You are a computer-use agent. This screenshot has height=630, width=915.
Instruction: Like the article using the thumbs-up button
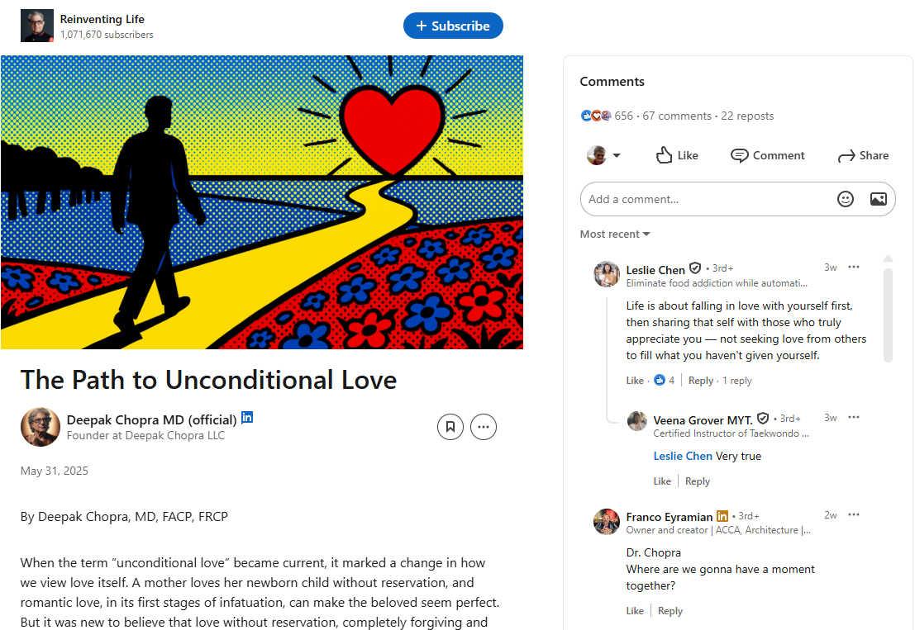point(677,155)
